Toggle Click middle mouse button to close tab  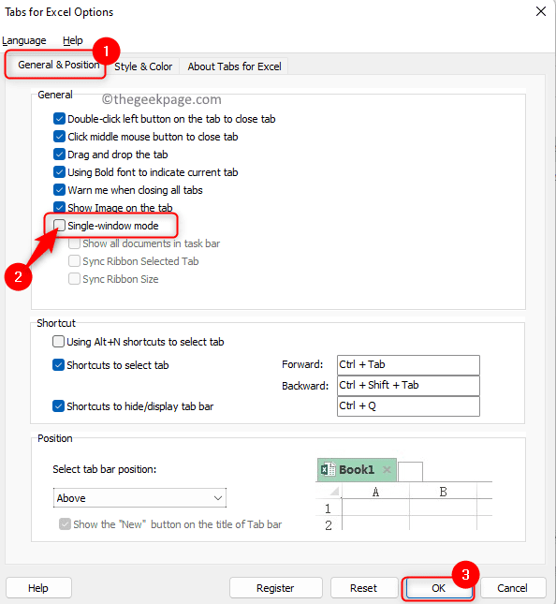(59, 137)
